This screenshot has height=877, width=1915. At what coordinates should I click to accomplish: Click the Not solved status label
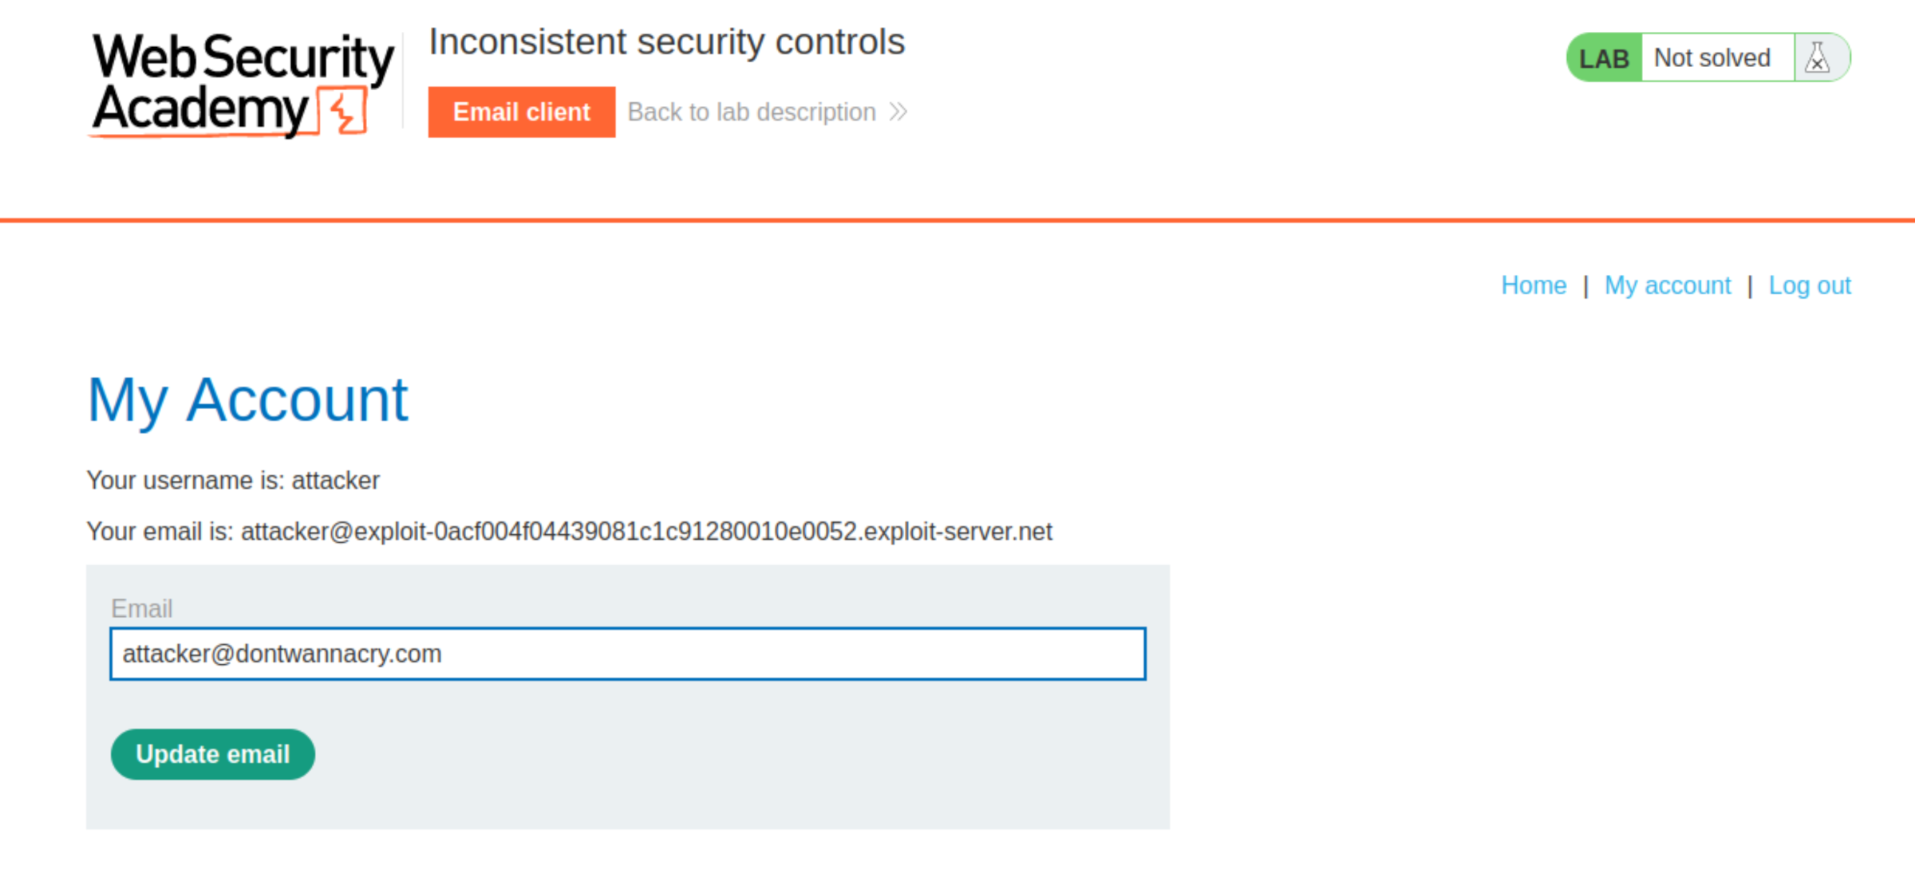coord(1710,57)
